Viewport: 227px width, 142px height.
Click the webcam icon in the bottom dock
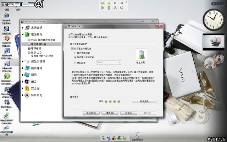109,138
